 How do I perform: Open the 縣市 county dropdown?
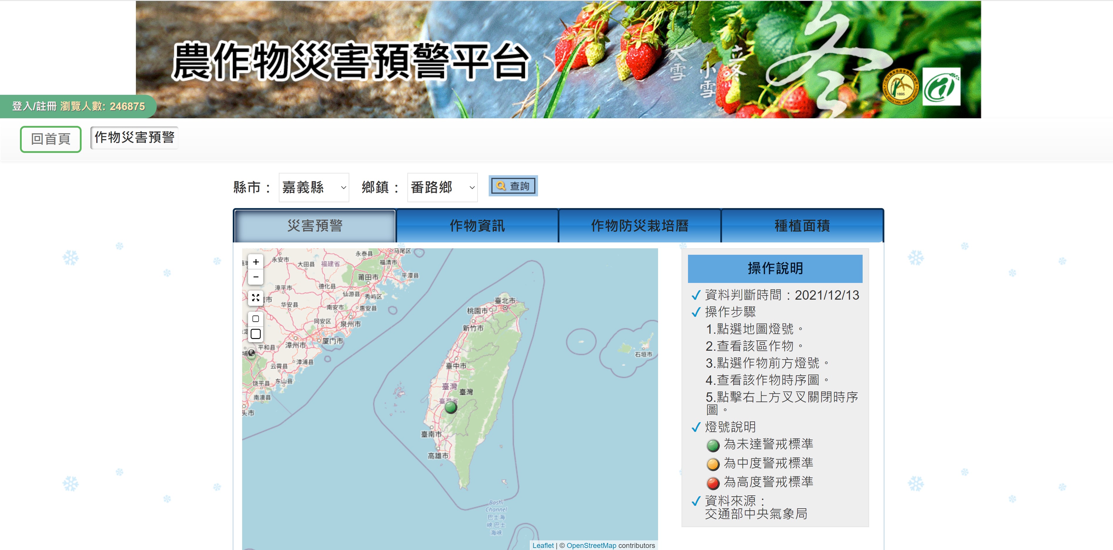pyautogui.click(x=314, y=188)
